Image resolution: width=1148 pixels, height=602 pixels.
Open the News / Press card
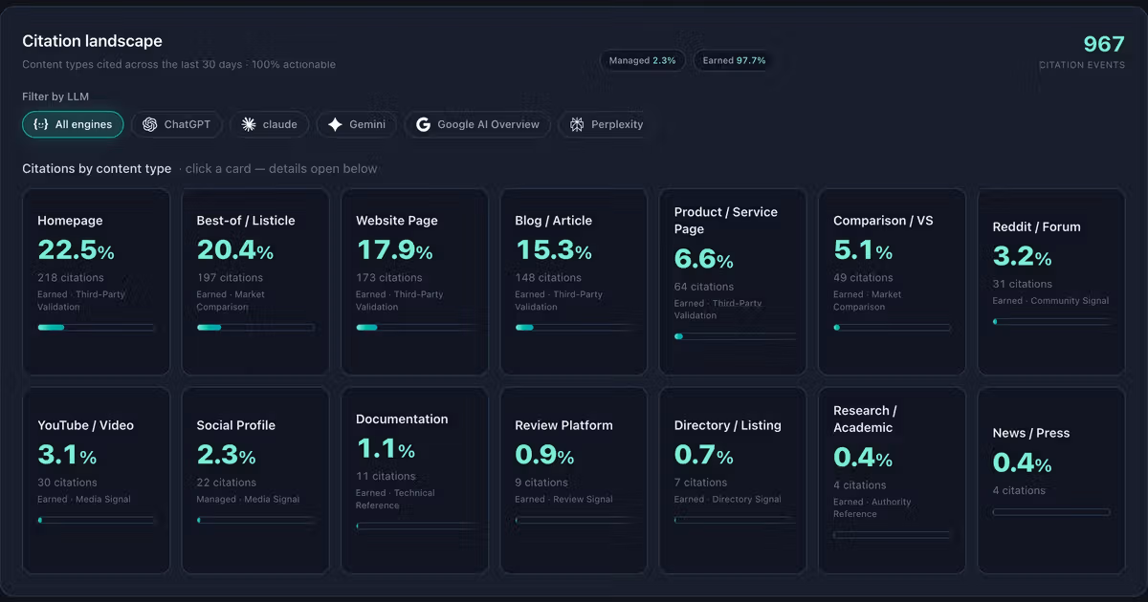coord(1051,481)
